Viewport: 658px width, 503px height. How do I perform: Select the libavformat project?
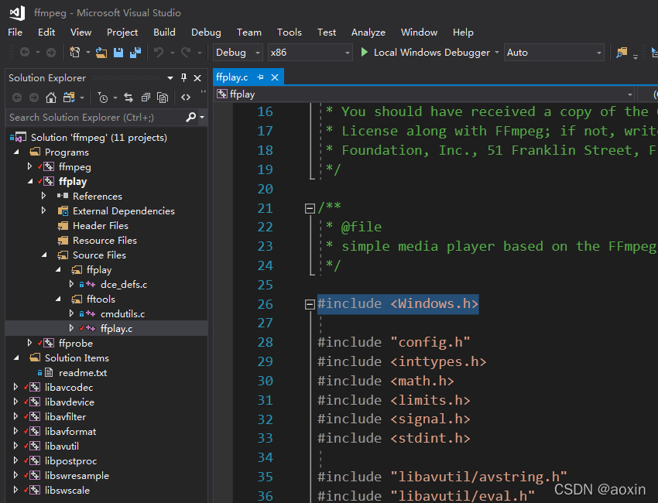(70, 431)
